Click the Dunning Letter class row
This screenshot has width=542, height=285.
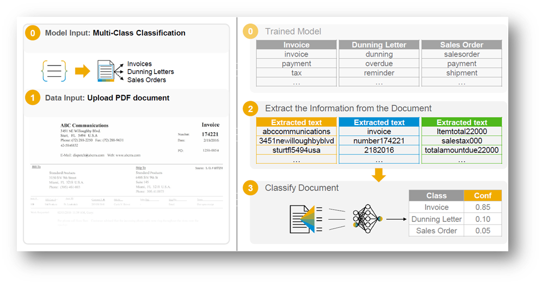pyautogui.click(x=436, y=219)
